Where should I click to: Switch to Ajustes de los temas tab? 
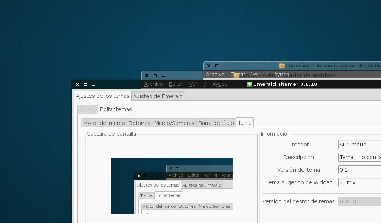103,96
